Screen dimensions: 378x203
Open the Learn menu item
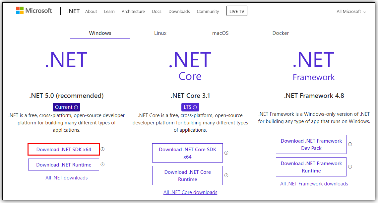[x=109, y=11]
